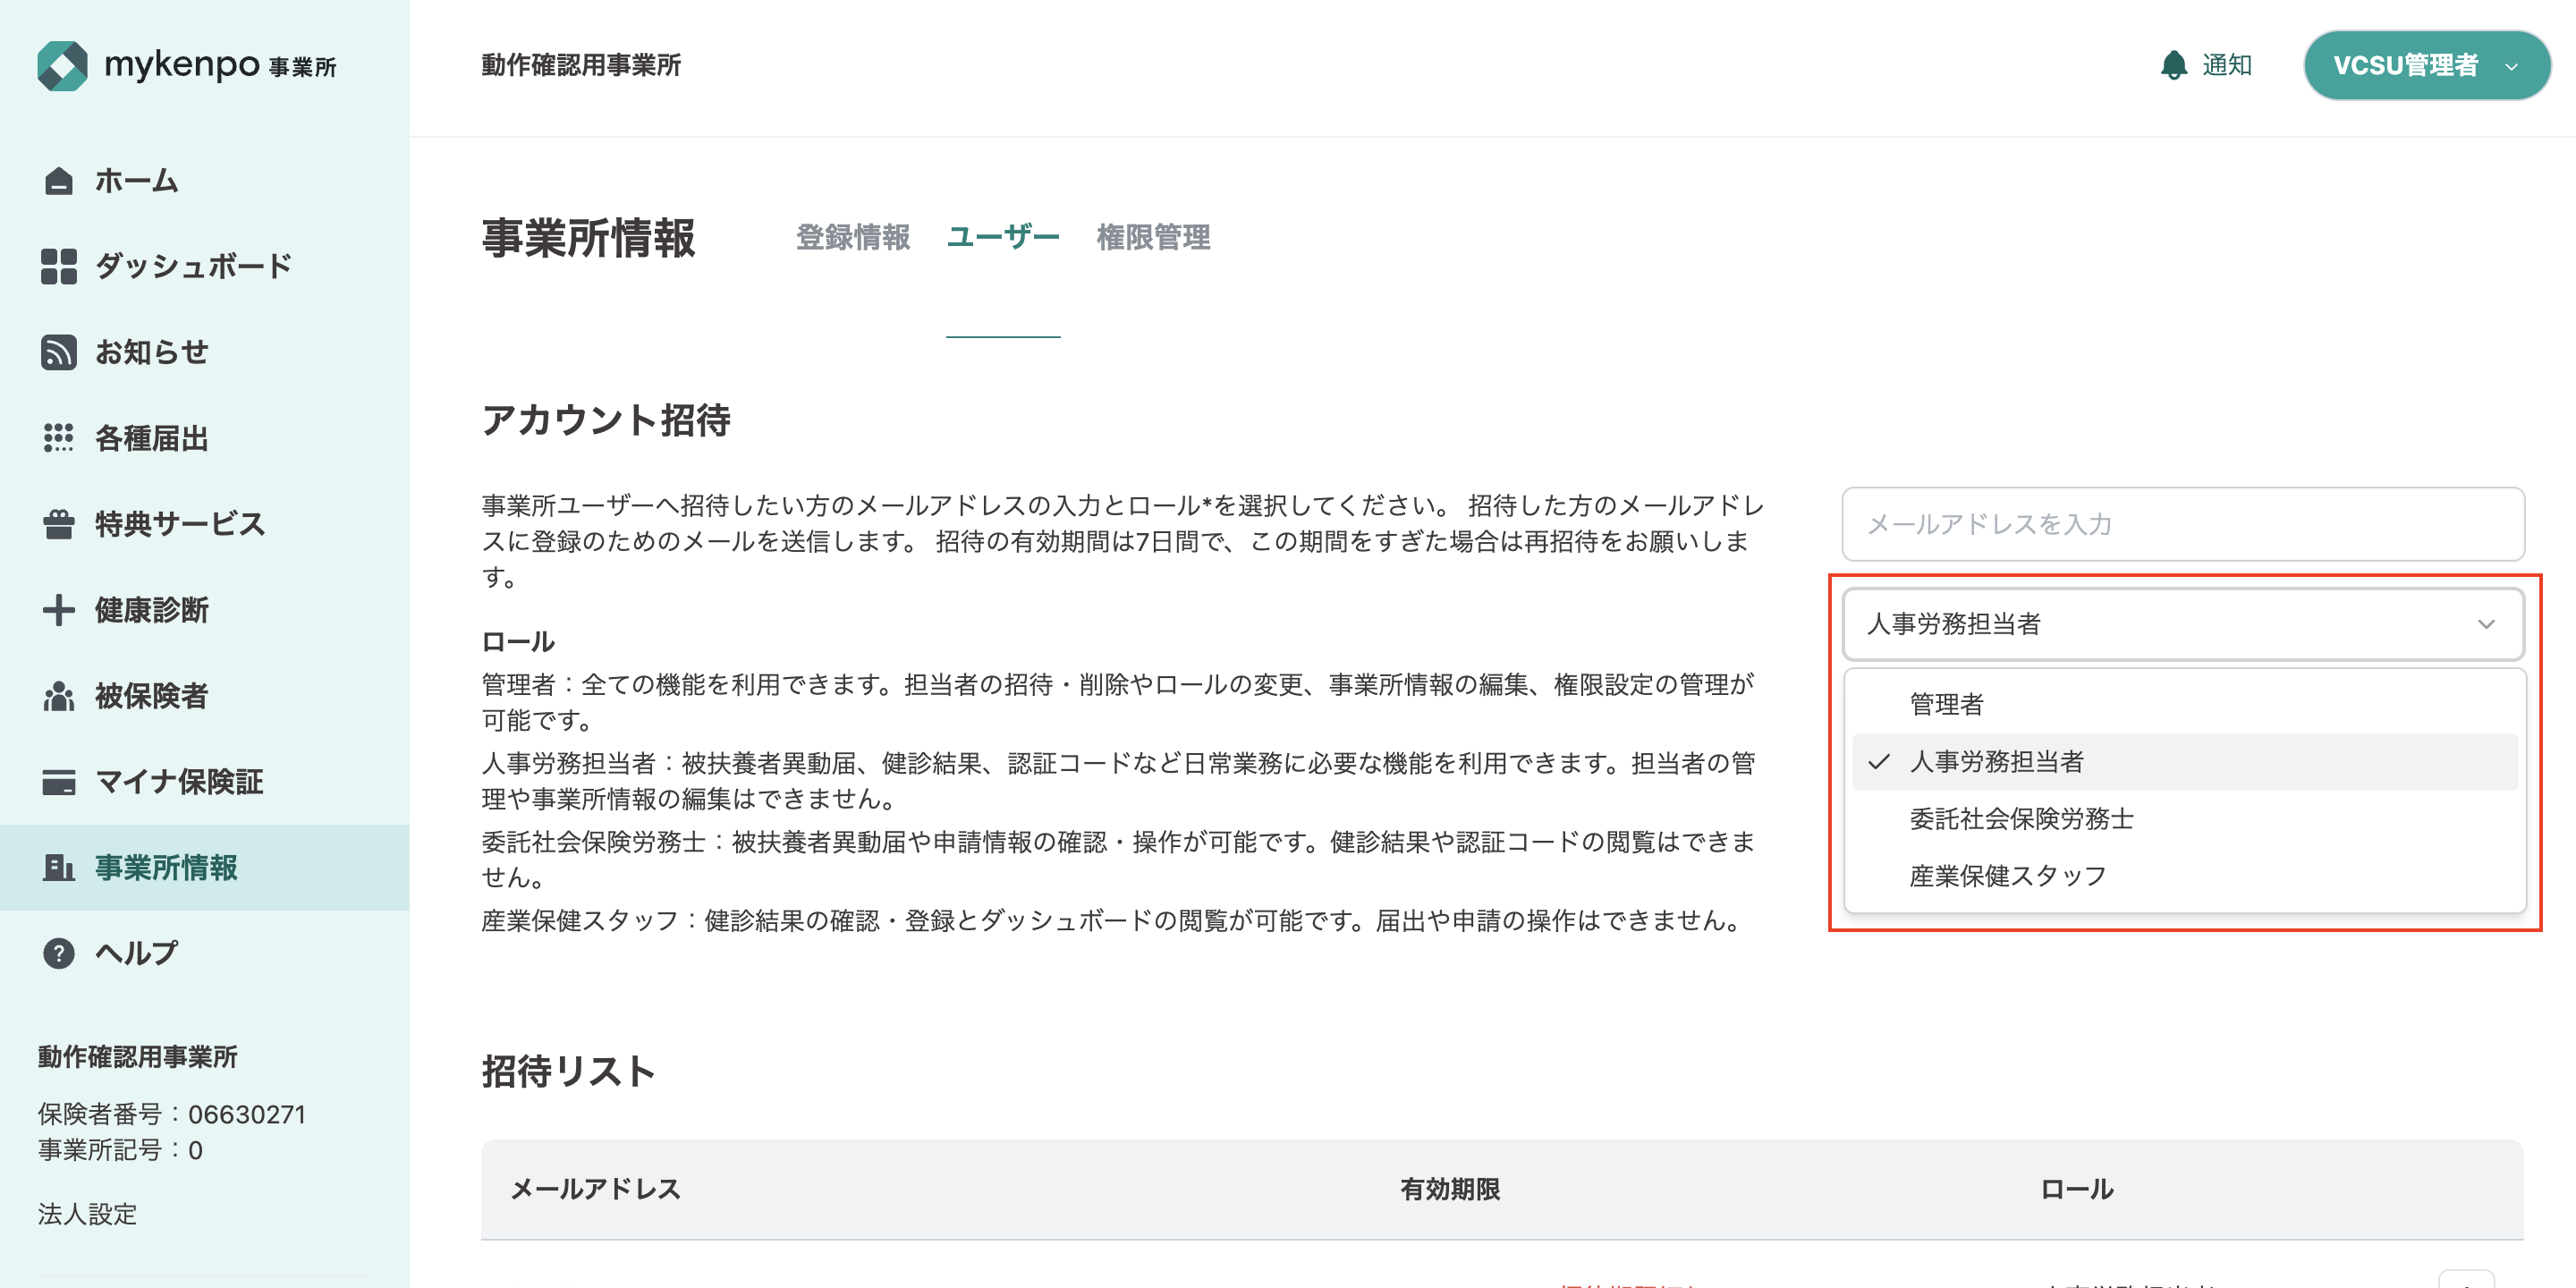The height and width of the screenshot is (1288, 2576).
Task: Click the mykenpo logo
Action: (x=186, y=65)
